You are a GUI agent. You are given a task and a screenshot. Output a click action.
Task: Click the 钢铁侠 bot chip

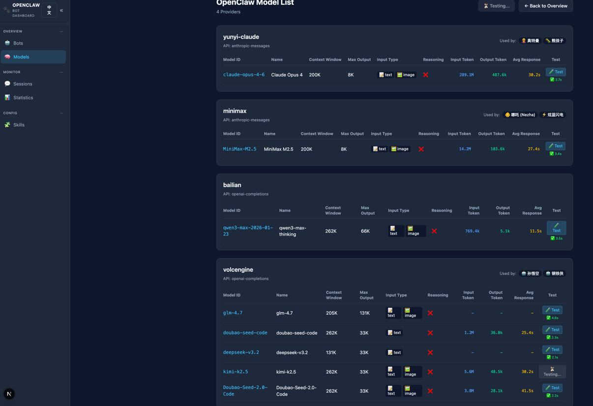555,273
